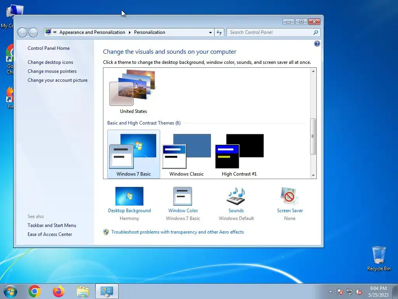This screenshot has height=299, width=398.
Task: Choose the High Contrast #1 theme
Action: click(x=239, y=154)
